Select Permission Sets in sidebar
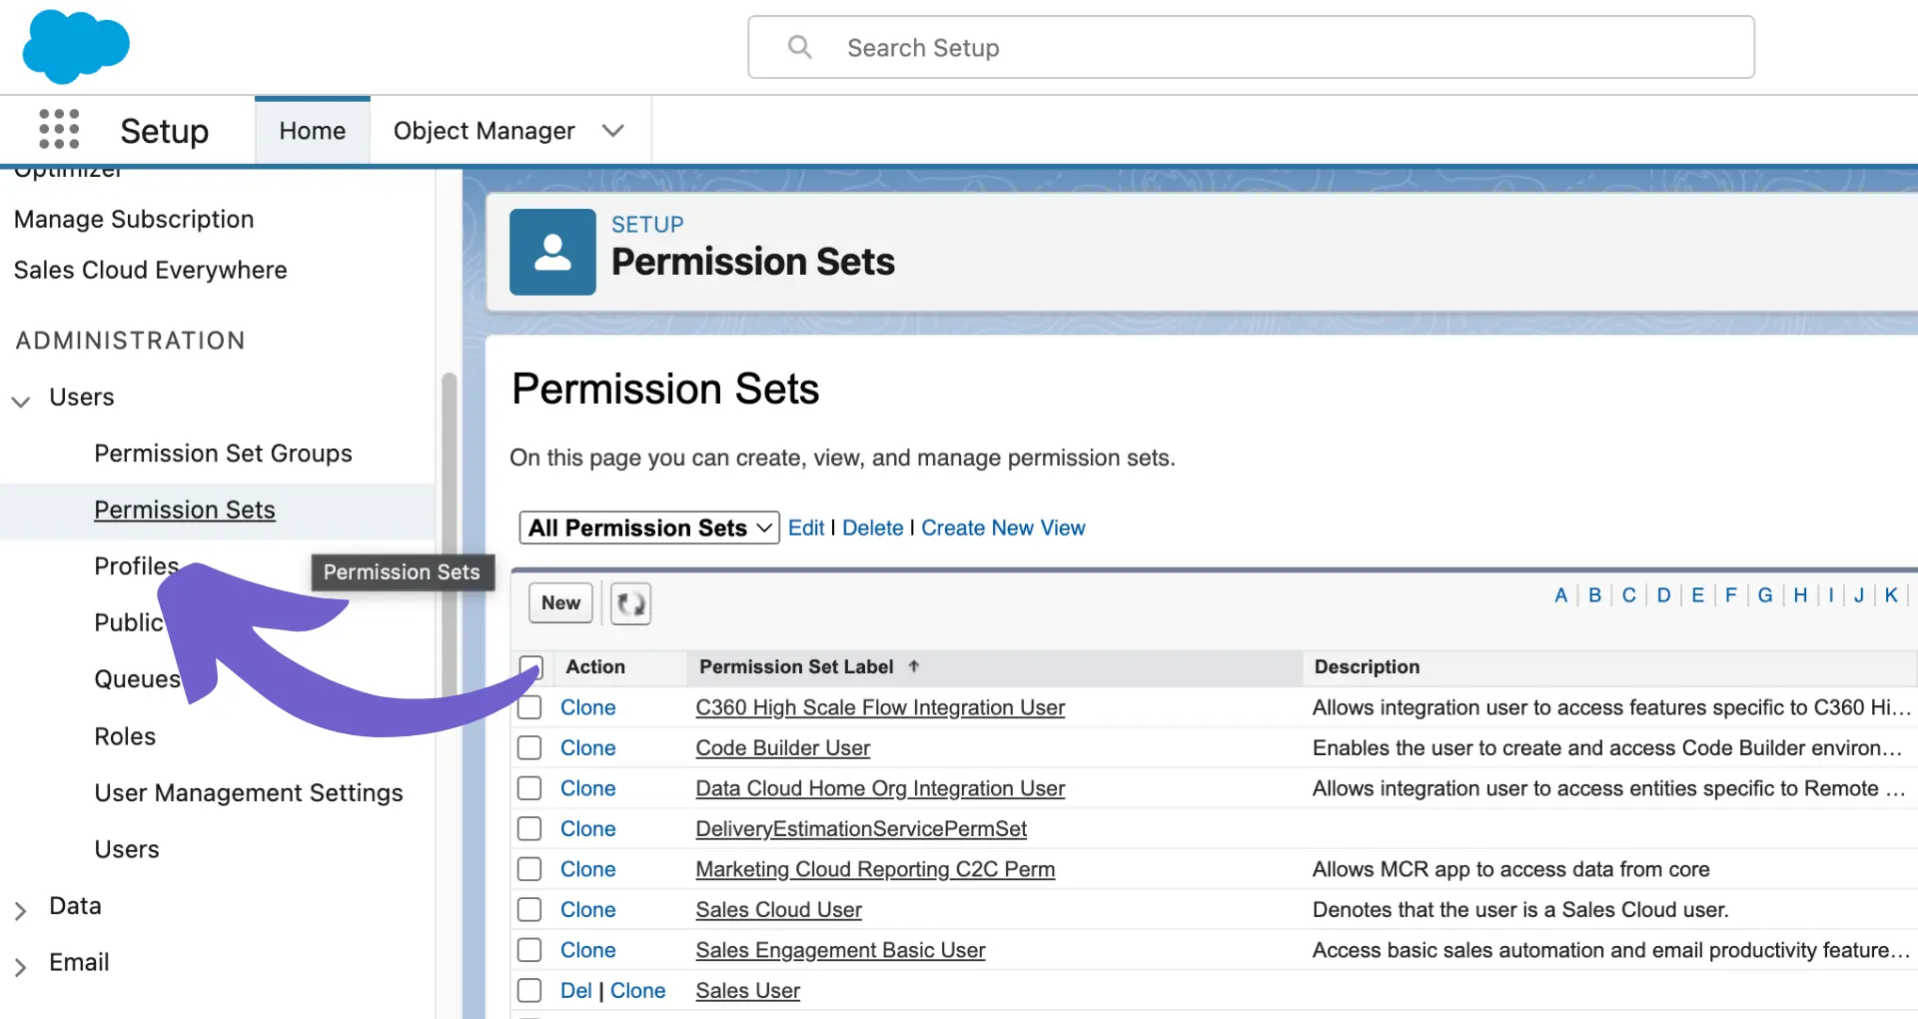The height and width of the screenshot is (1019, 1918). pos(185,509)
